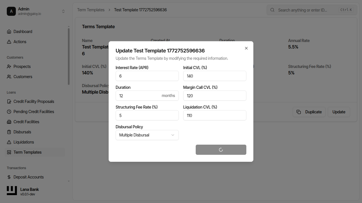Image resolution: width=362 pixels, height=203 pixels.
Task: Expand the Admin account switcher
Action: pyautogui.click(x=63, y=11)
